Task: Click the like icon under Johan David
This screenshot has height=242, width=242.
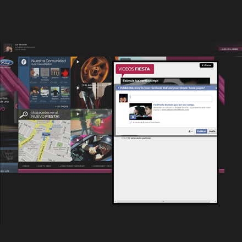Action: [31, 101]
